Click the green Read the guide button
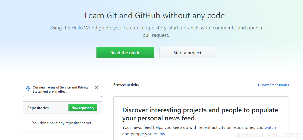 pyautogui.click(x=125, y=53)
